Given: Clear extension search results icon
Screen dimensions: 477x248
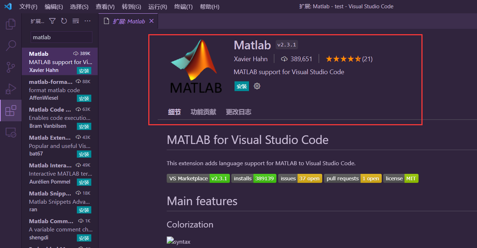Looking at the screenshot, I should click(x=76, y=21).
